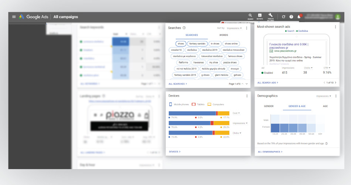Select the 'shoes' search chip
The width and height of the screenshot is (351, 185).
click(181, 44)
